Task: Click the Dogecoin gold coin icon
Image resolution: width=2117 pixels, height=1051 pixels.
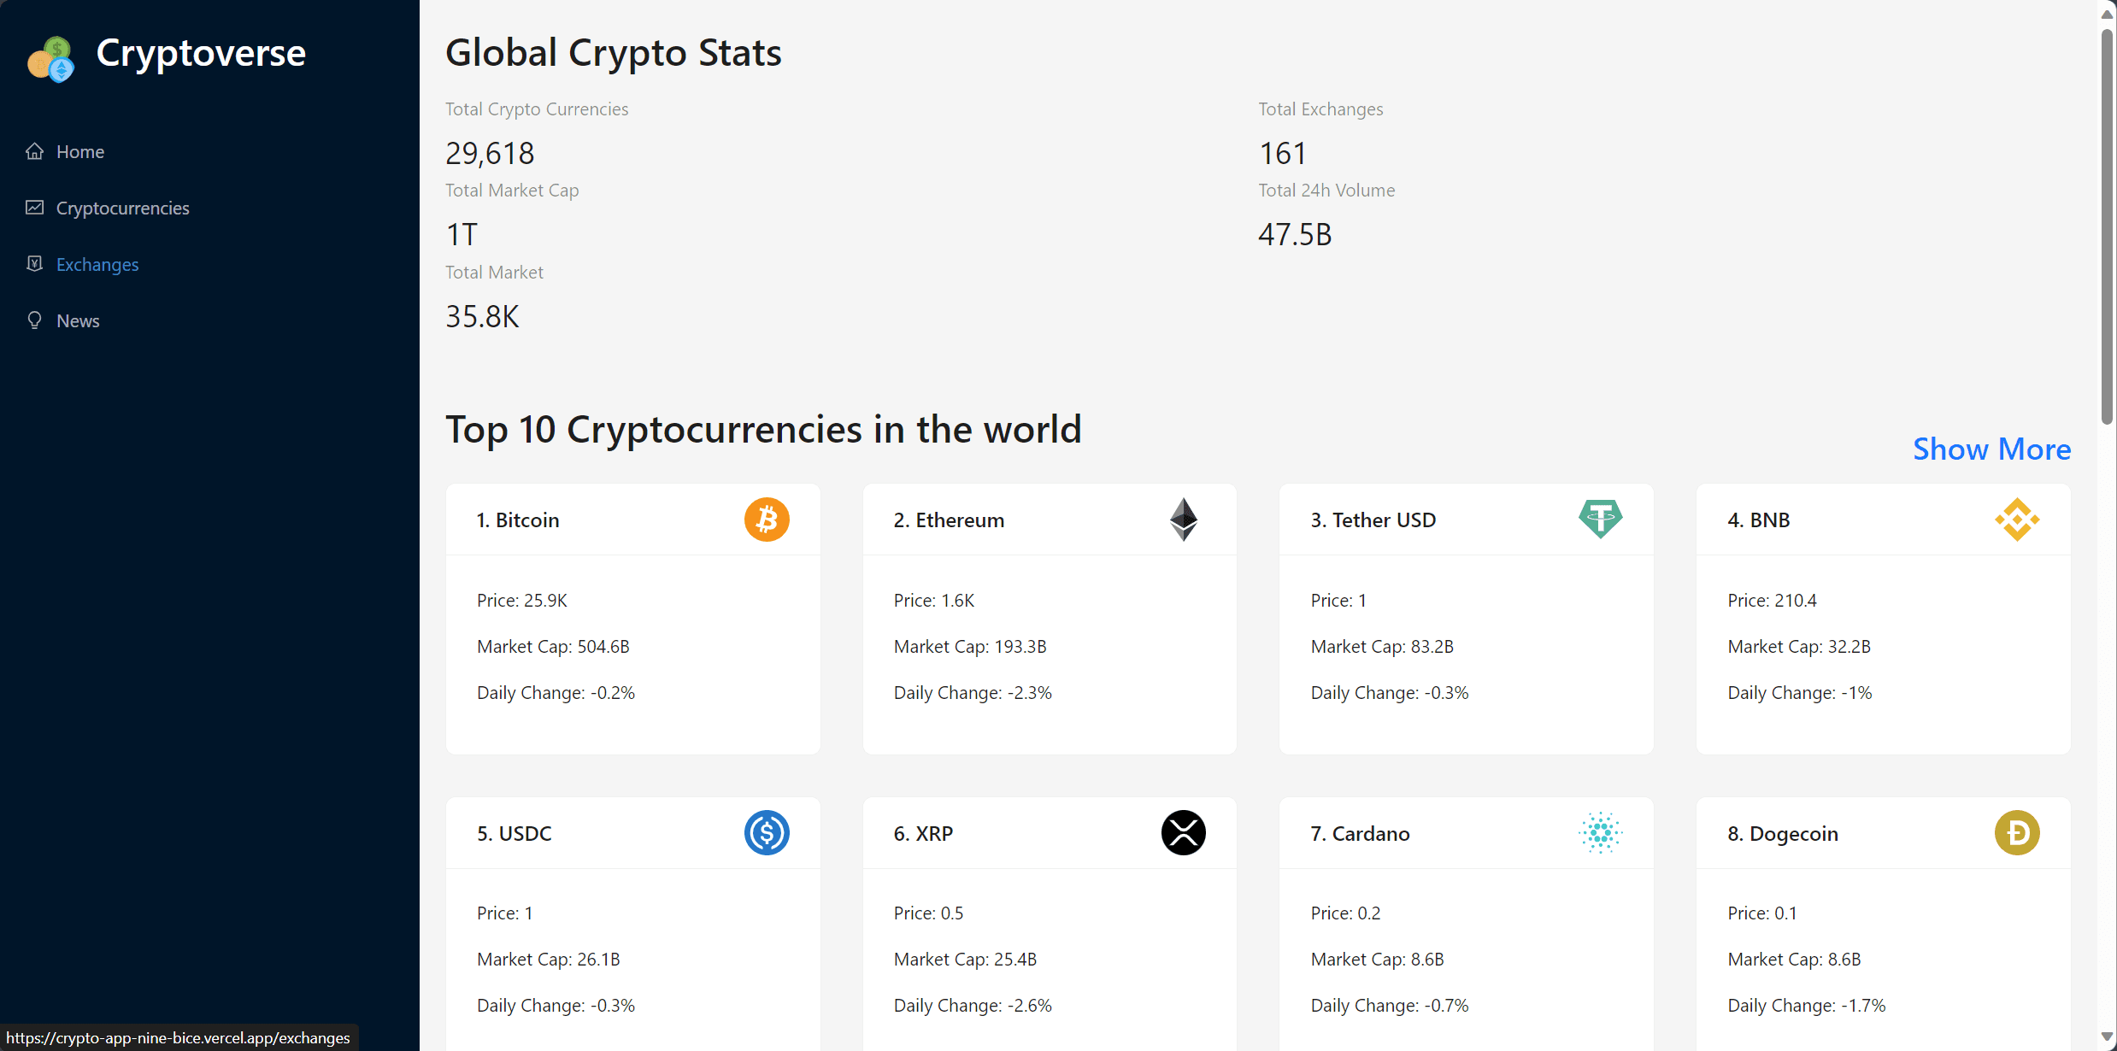Action: coord(2017,832)
